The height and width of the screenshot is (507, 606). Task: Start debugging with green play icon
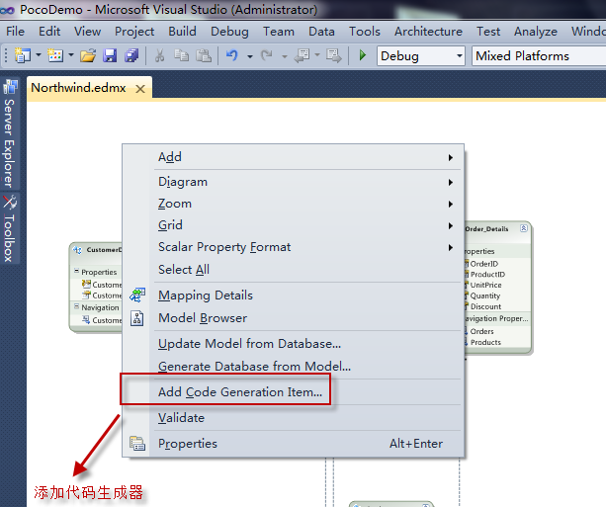point(362,55)
